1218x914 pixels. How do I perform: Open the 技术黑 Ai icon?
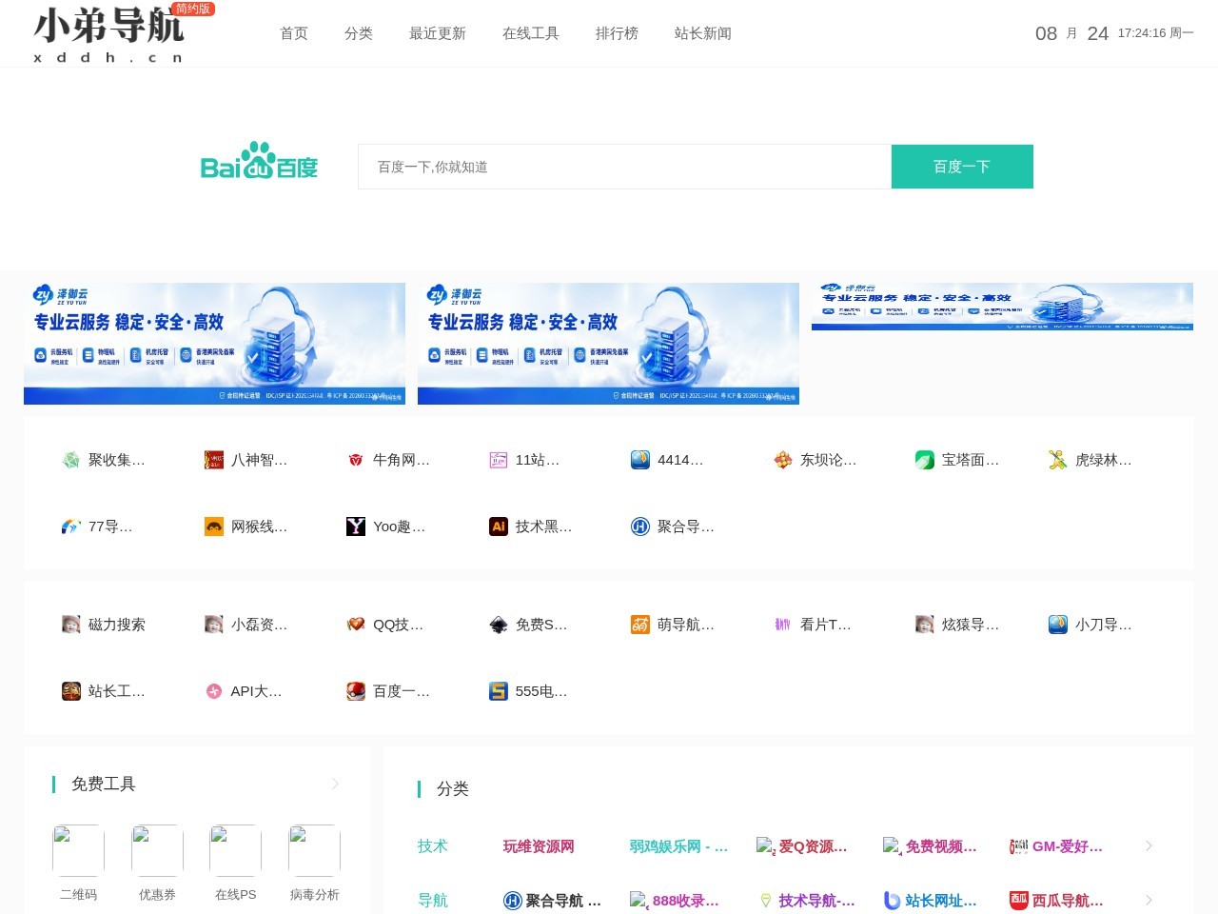(499, 527)
